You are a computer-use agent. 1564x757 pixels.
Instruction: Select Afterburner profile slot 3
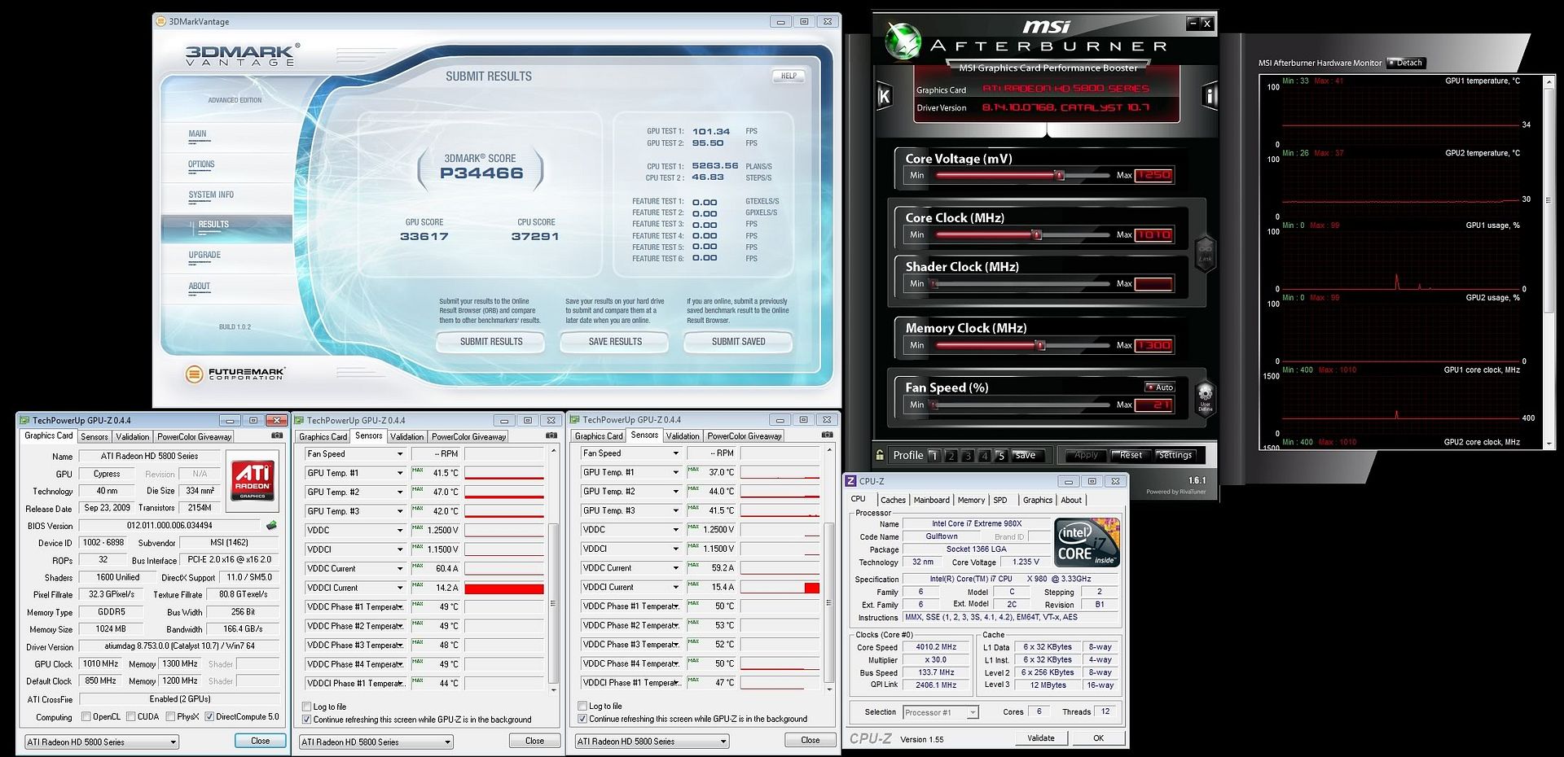click(968, 456)
